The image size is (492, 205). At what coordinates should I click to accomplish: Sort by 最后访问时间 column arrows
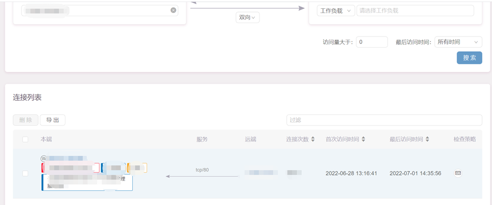pos(428,140)
